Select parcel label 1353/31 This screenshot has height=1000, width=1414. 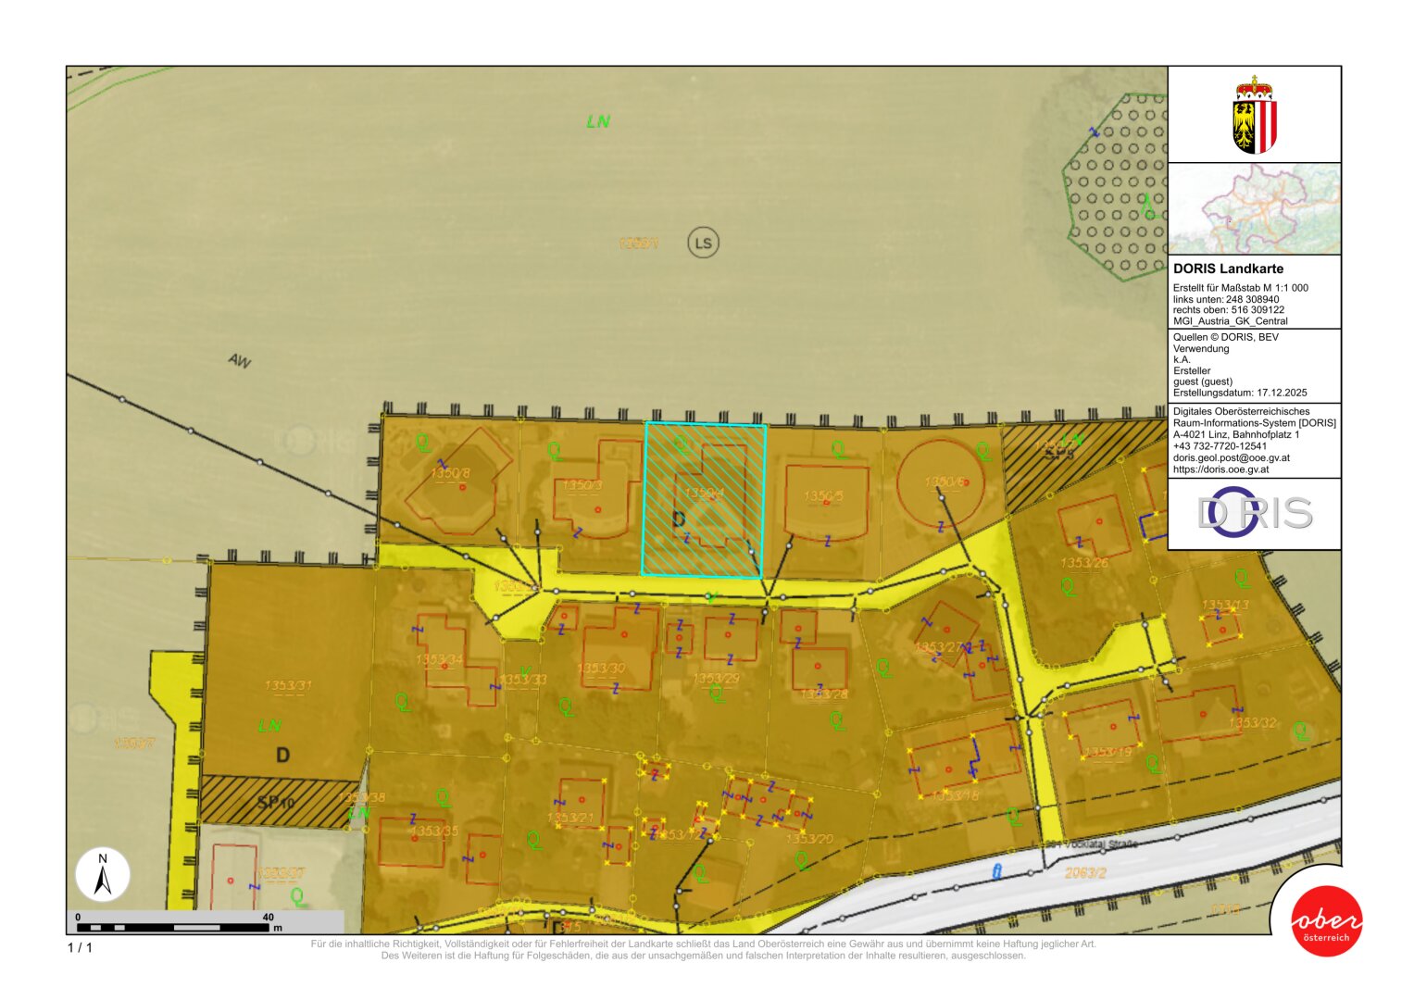(x=288, y=686)
